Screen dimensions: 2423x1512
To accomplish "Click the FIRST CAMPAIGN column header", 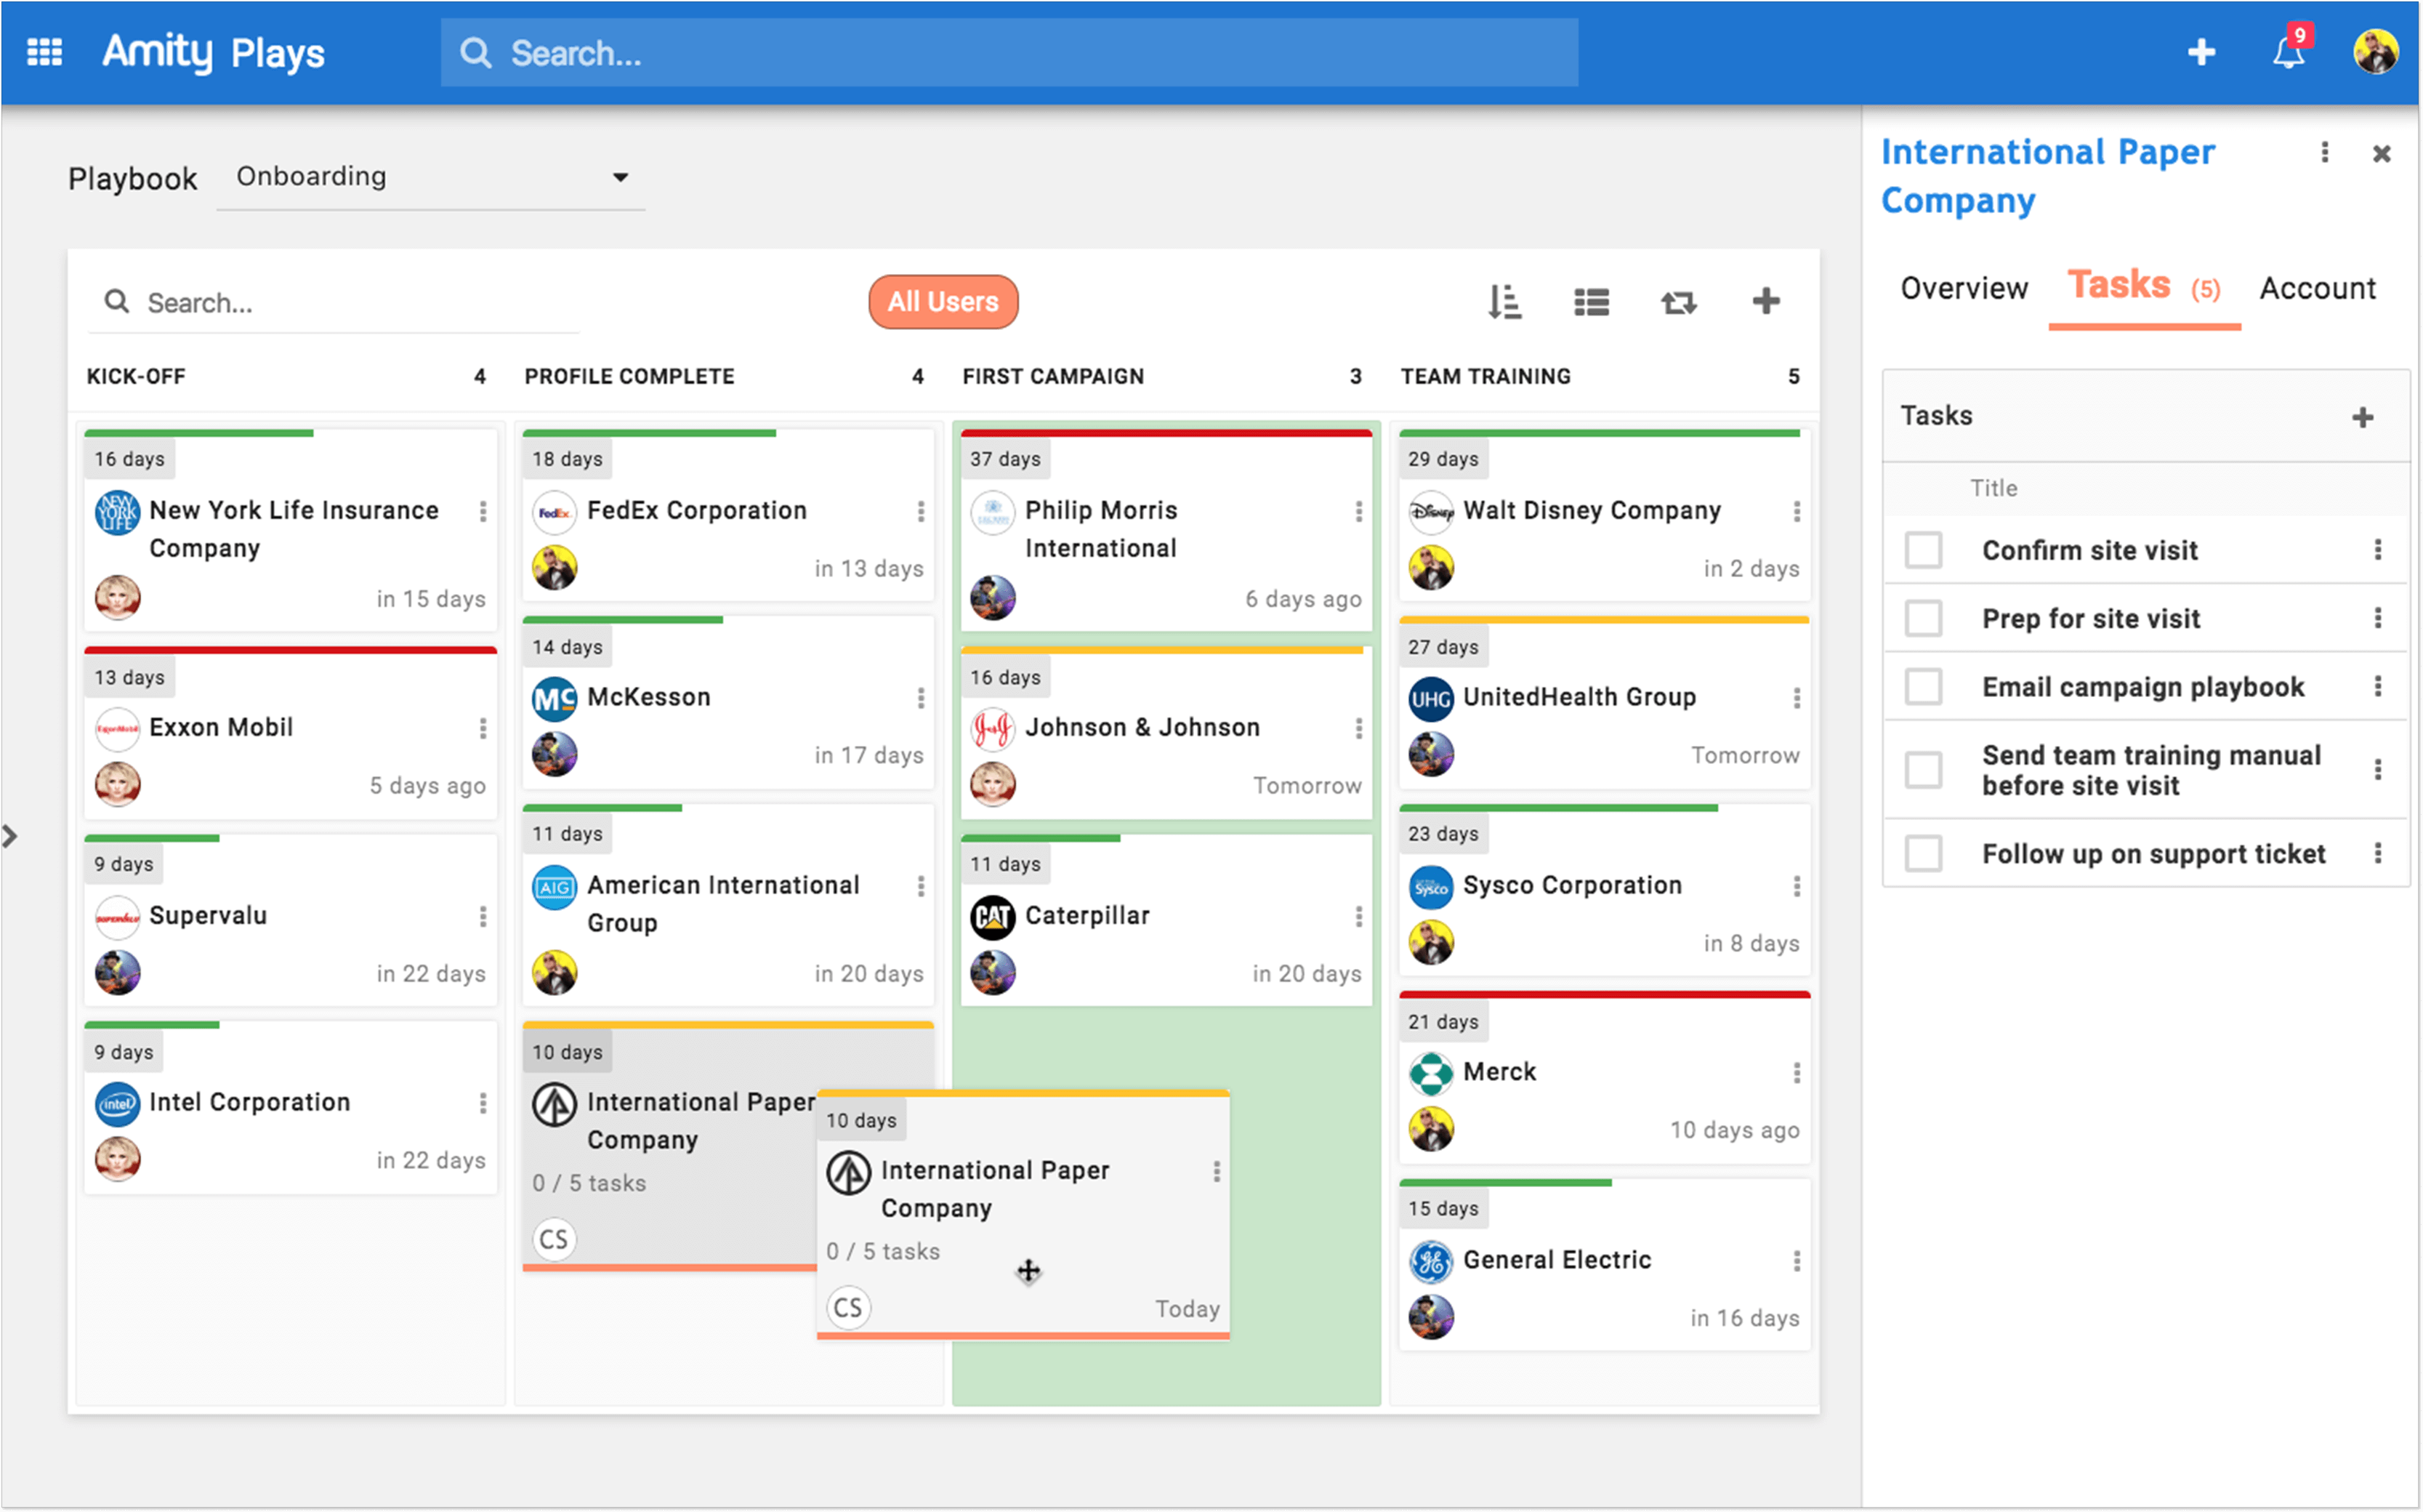I will point(1052,377).
